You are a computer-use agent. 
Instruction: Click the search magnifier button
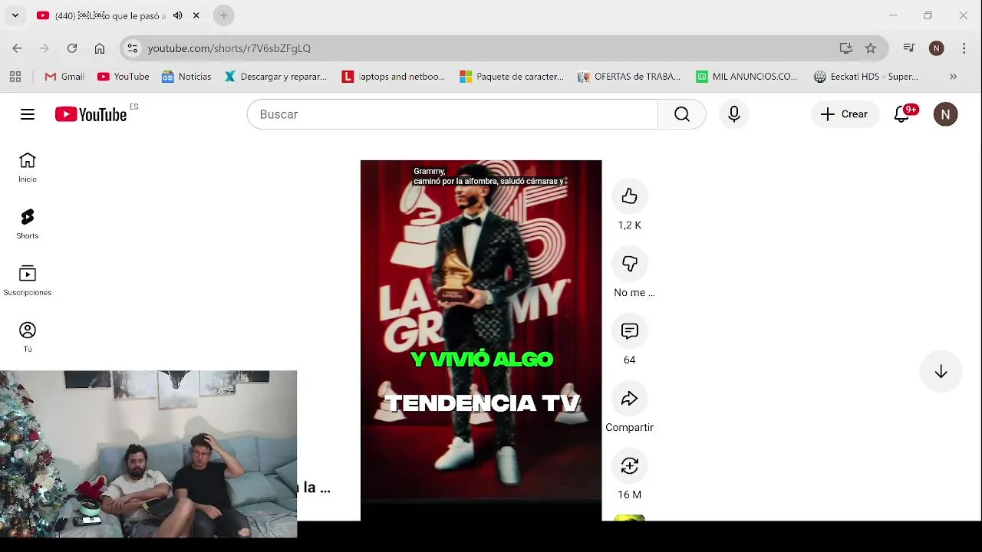(682, 114)
